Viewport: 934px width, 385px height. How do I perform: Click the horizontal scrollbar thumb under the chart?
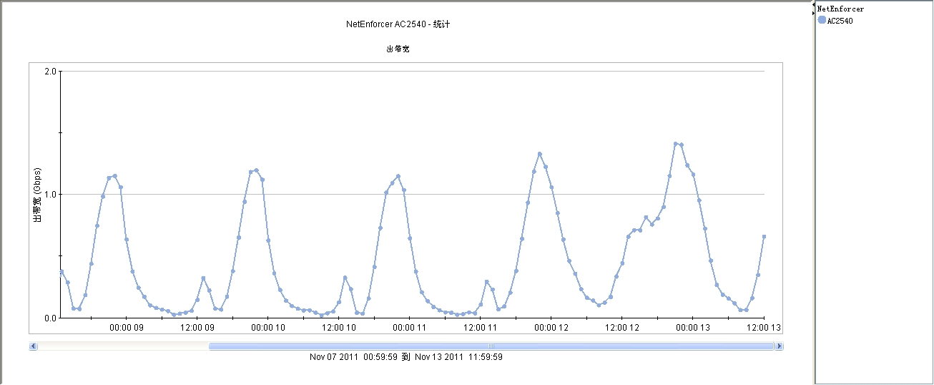(491, 346)
